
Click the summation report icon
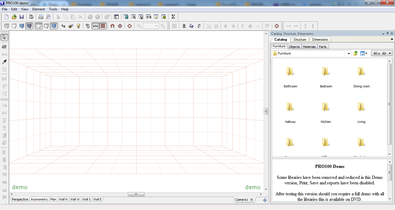(x=173, y=16)
